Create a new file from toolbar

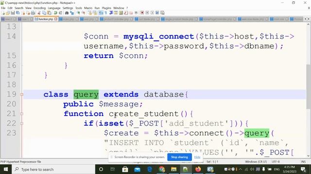point(3,13)
